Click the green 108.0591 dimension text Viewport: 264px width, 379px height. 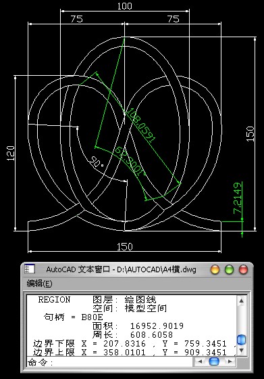point(140,125)
